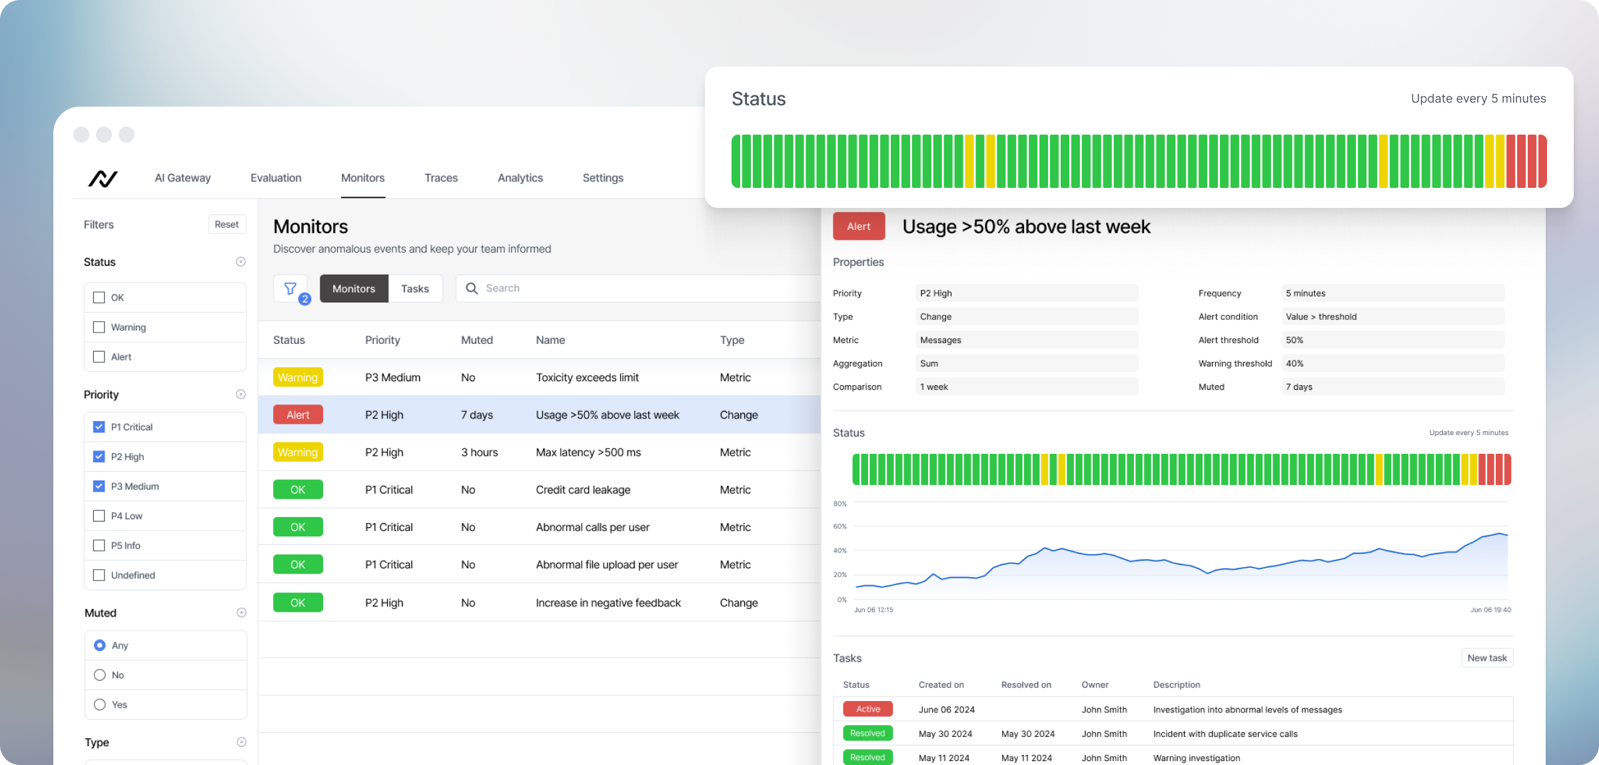Open the Increase in negative feedback monitor
The image size is (1599, 765).
(x=540, y=602)
